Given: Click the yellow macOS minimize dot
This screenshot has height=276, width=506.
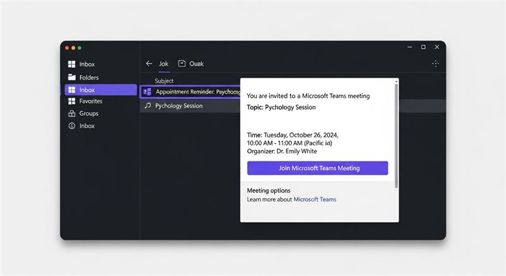Looking at the screenshot, I should click(73, 47).
